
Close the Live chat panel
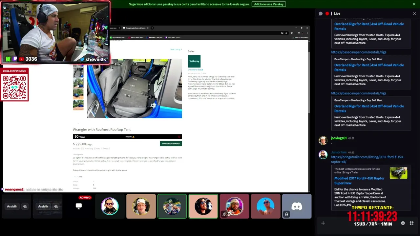414,13
